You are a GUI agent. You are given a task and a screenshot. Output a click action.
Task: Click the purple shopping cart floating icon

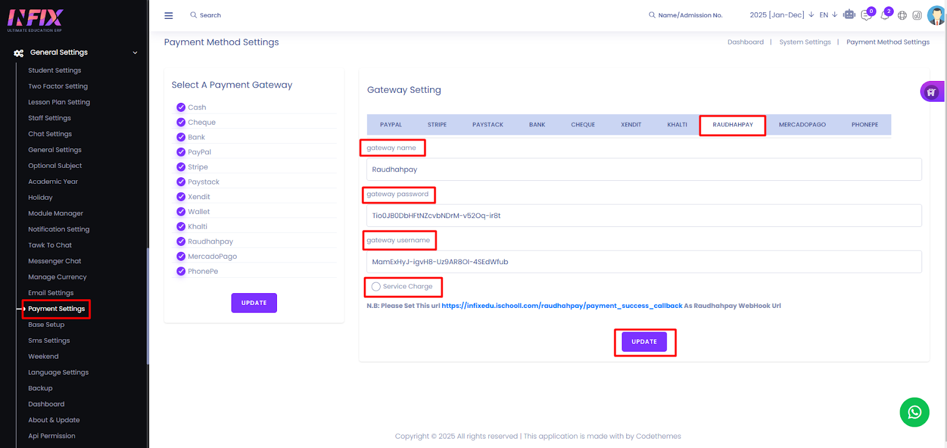pyautogui.click(x=932, y=92)
